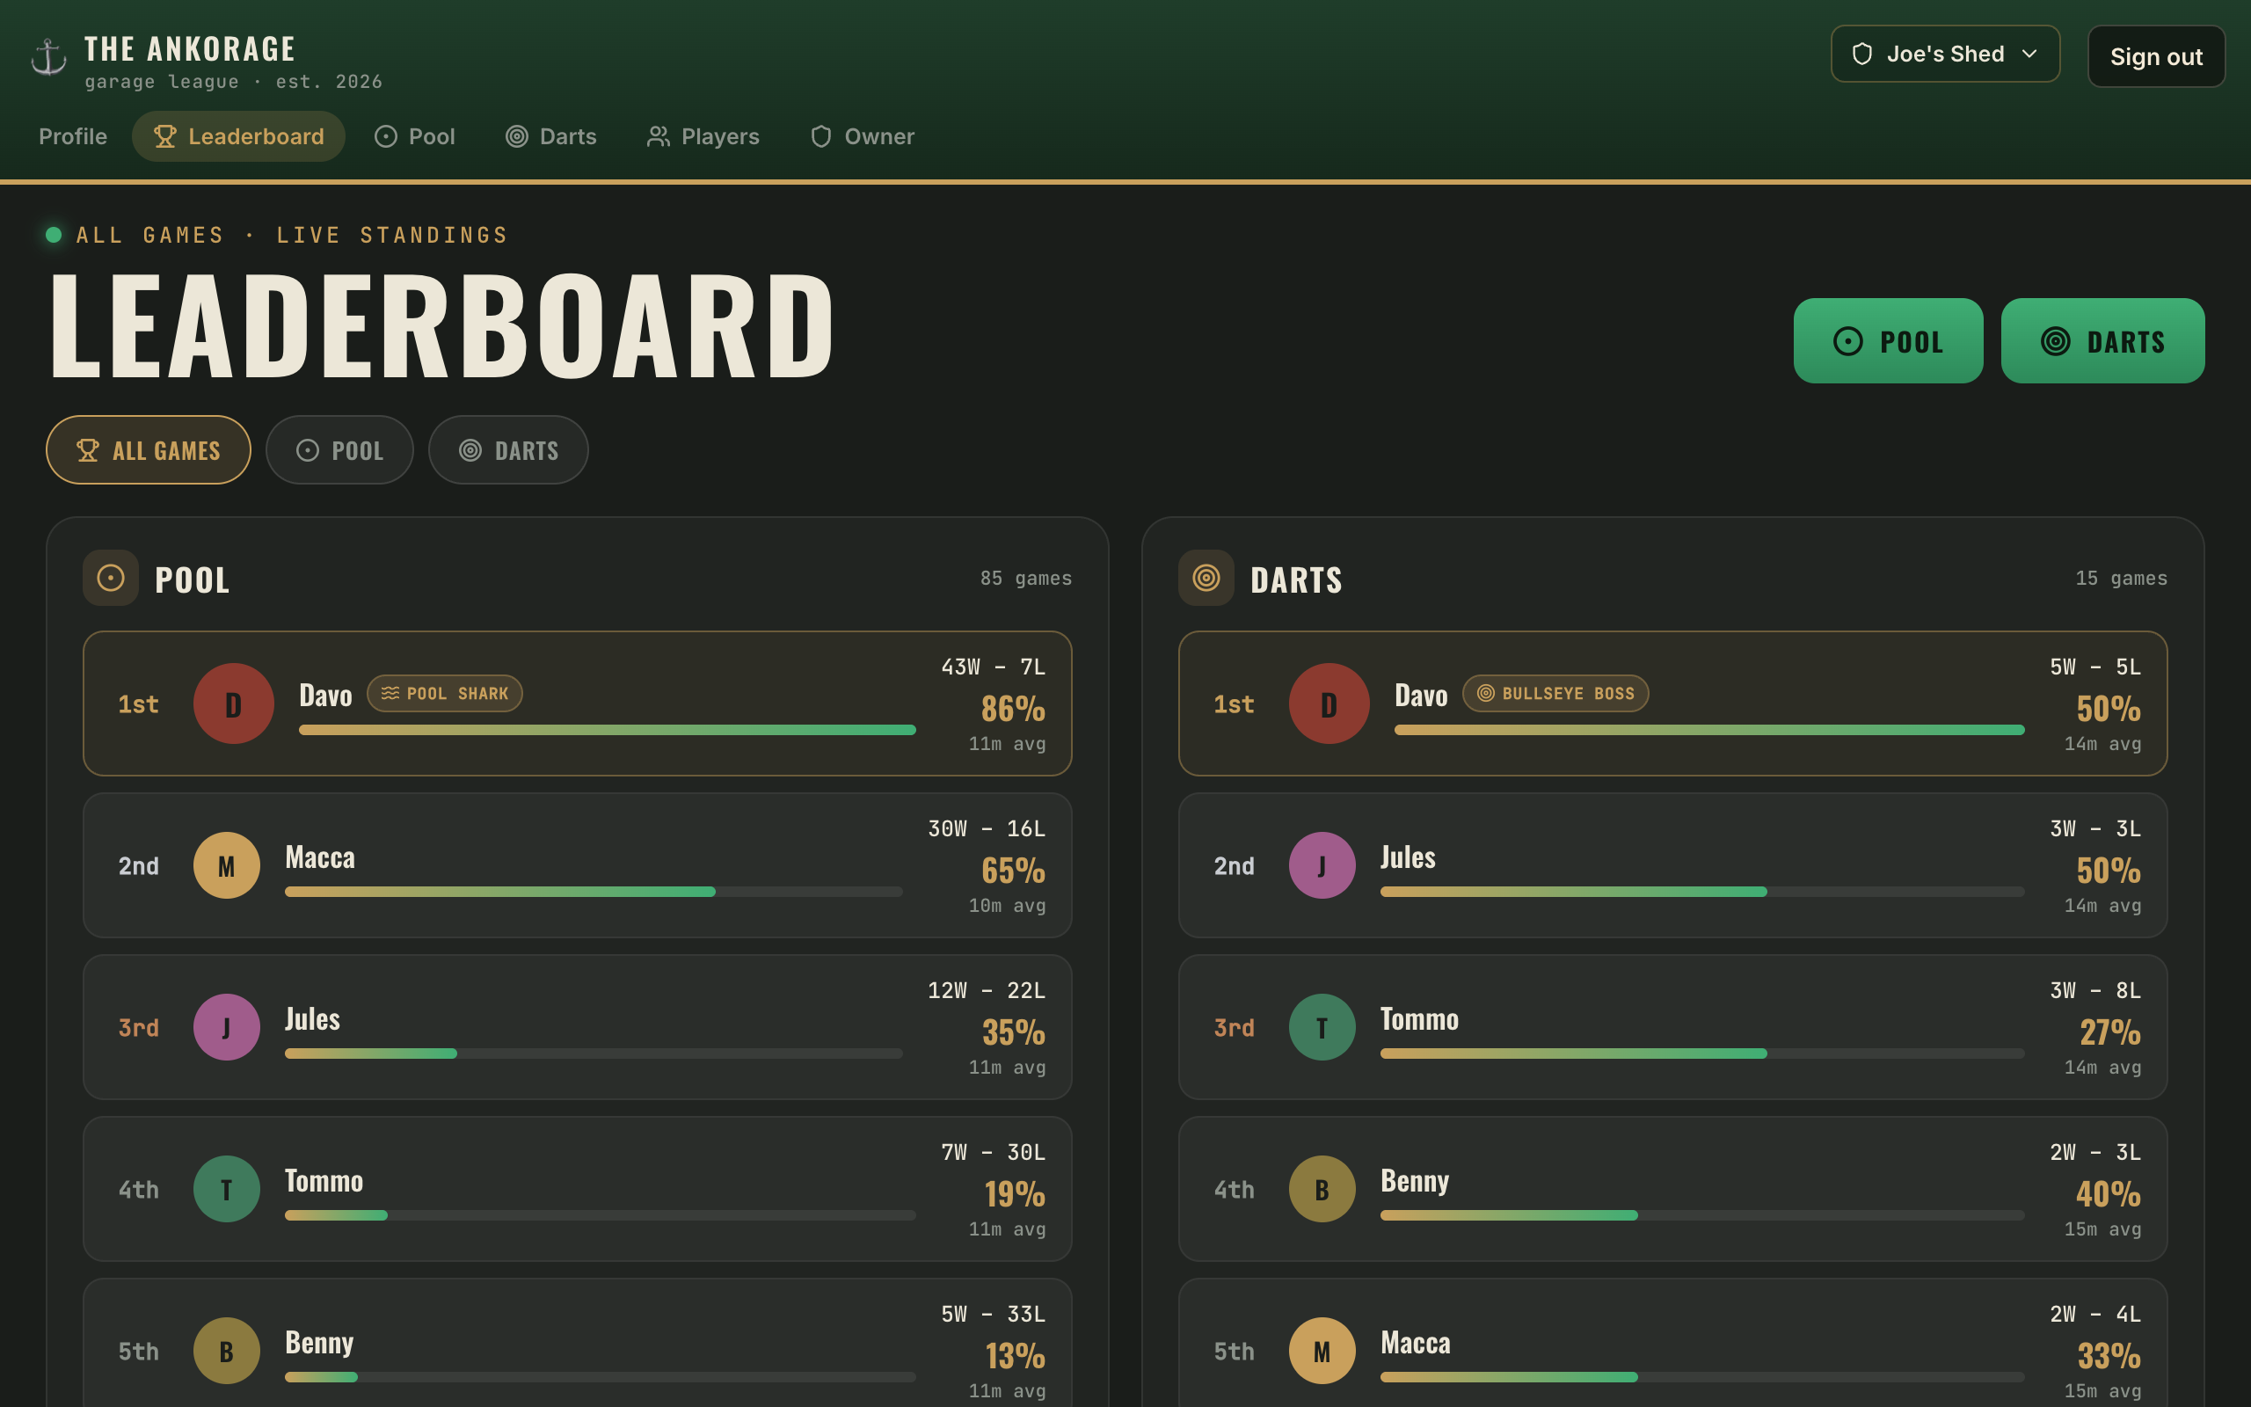Click the circle icon on green Pool button
The height and width of the screenshot is (1407, 2251).
tap(1848, 341)
